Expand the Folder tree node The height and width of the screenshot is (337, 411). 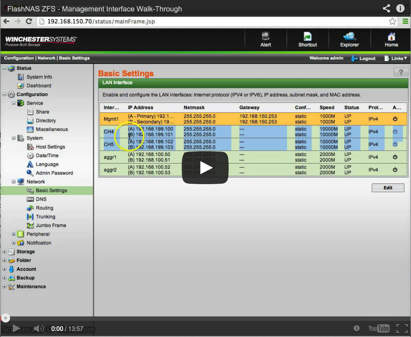tap(4, 260)
